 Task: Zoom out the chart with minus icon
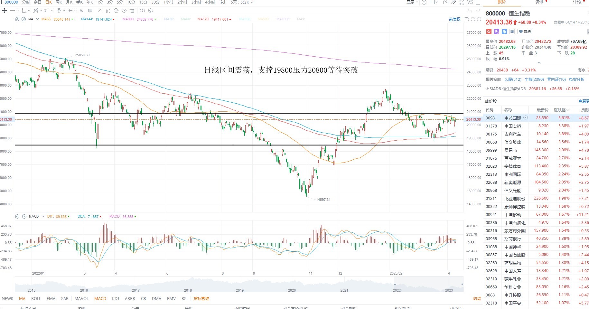[x=473, y=19]
